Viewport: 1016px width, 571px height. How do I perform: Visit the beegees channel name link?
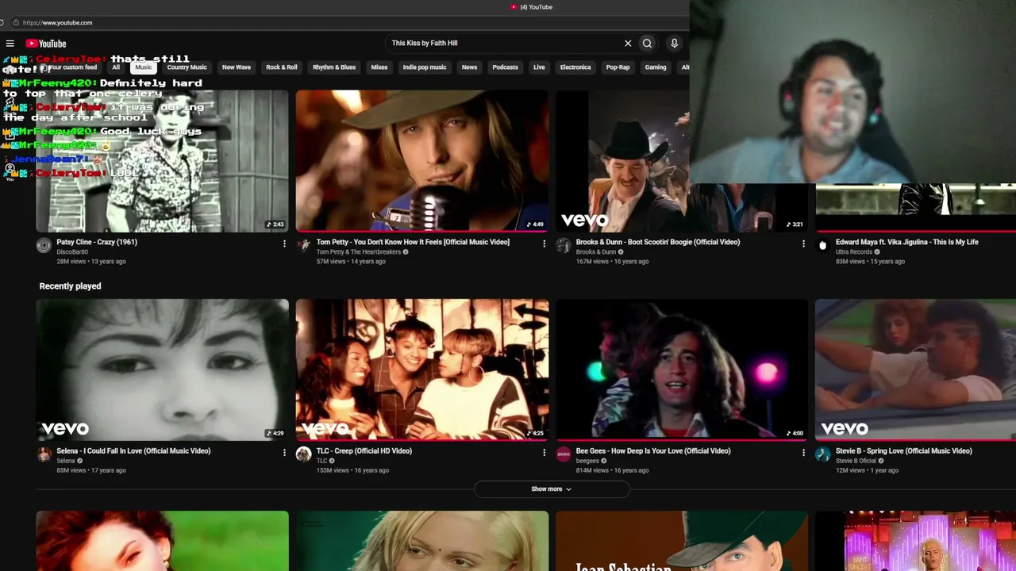587,461
